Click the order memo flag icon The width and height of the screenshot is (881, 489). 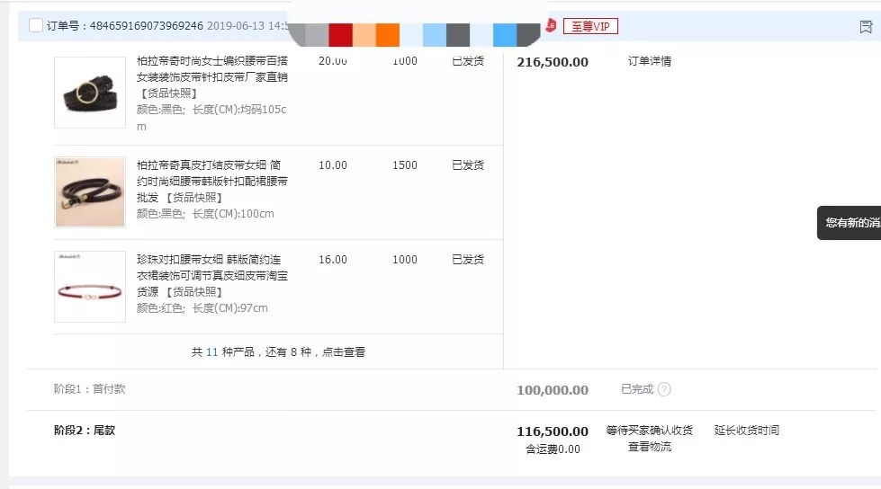pos(866,27)
